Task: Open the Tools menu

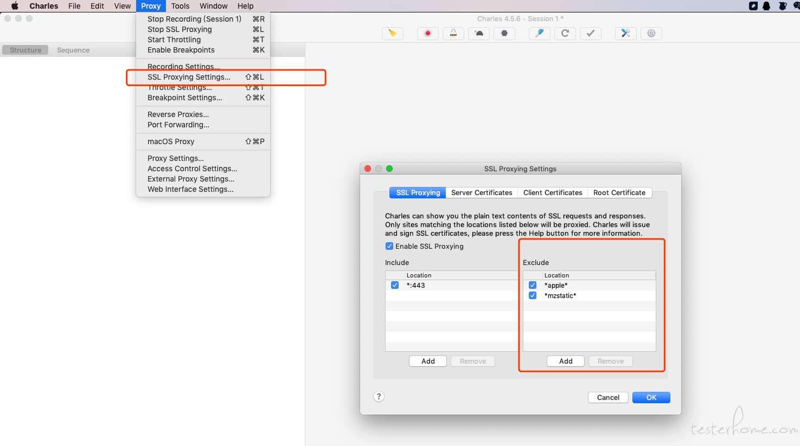Action: 180,6
